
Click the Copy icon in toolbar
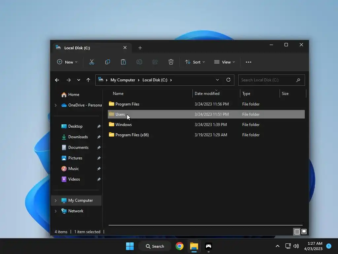(x=107, y=62)
